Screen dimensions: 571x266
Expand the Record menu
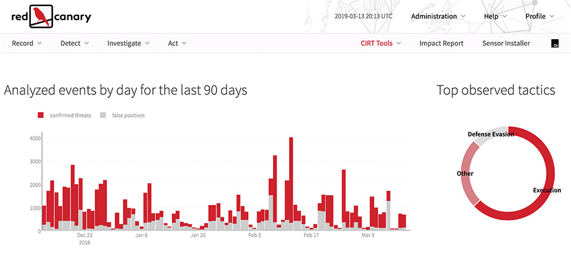coord(27,43)
